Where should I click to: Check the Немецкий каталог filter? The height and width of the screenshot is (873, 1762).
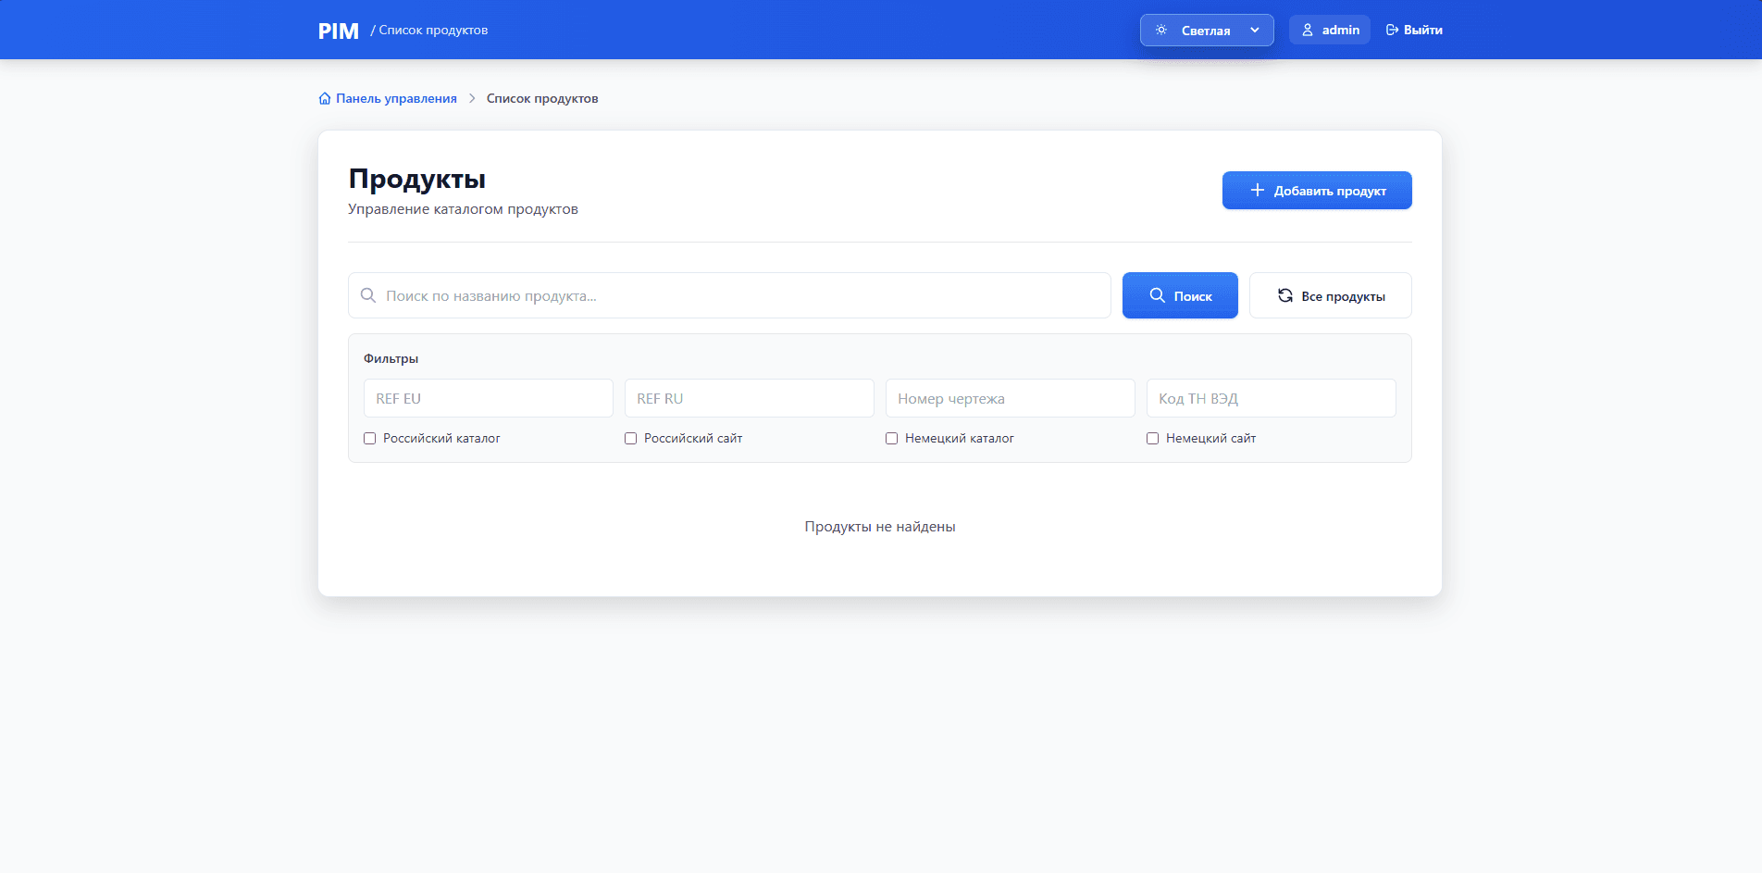892,439
